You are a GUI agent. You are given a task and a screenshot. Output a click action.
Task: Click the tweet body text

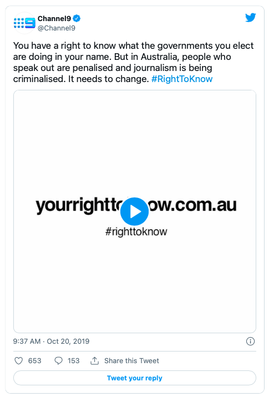coord(133,62)
